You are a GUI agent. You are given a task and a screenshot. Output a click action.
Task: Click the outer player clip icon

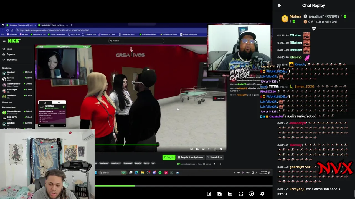(x=219, y=194)
